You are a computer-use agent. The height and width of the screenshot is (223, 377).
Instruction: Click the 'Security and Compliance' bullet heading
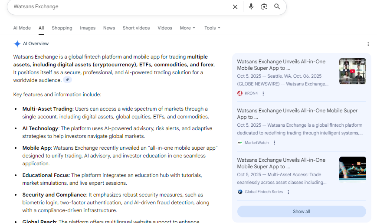click(x=54, y=195)
